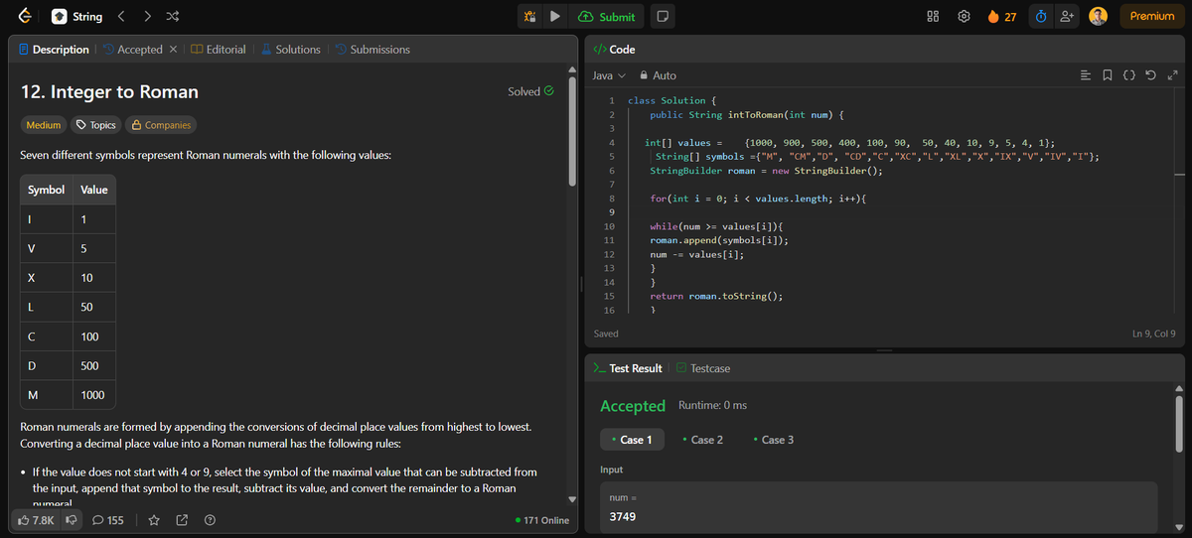Click the Solved status label

530,91
